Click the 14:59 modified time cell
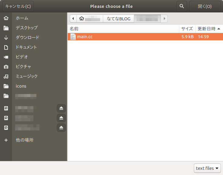 203,37
